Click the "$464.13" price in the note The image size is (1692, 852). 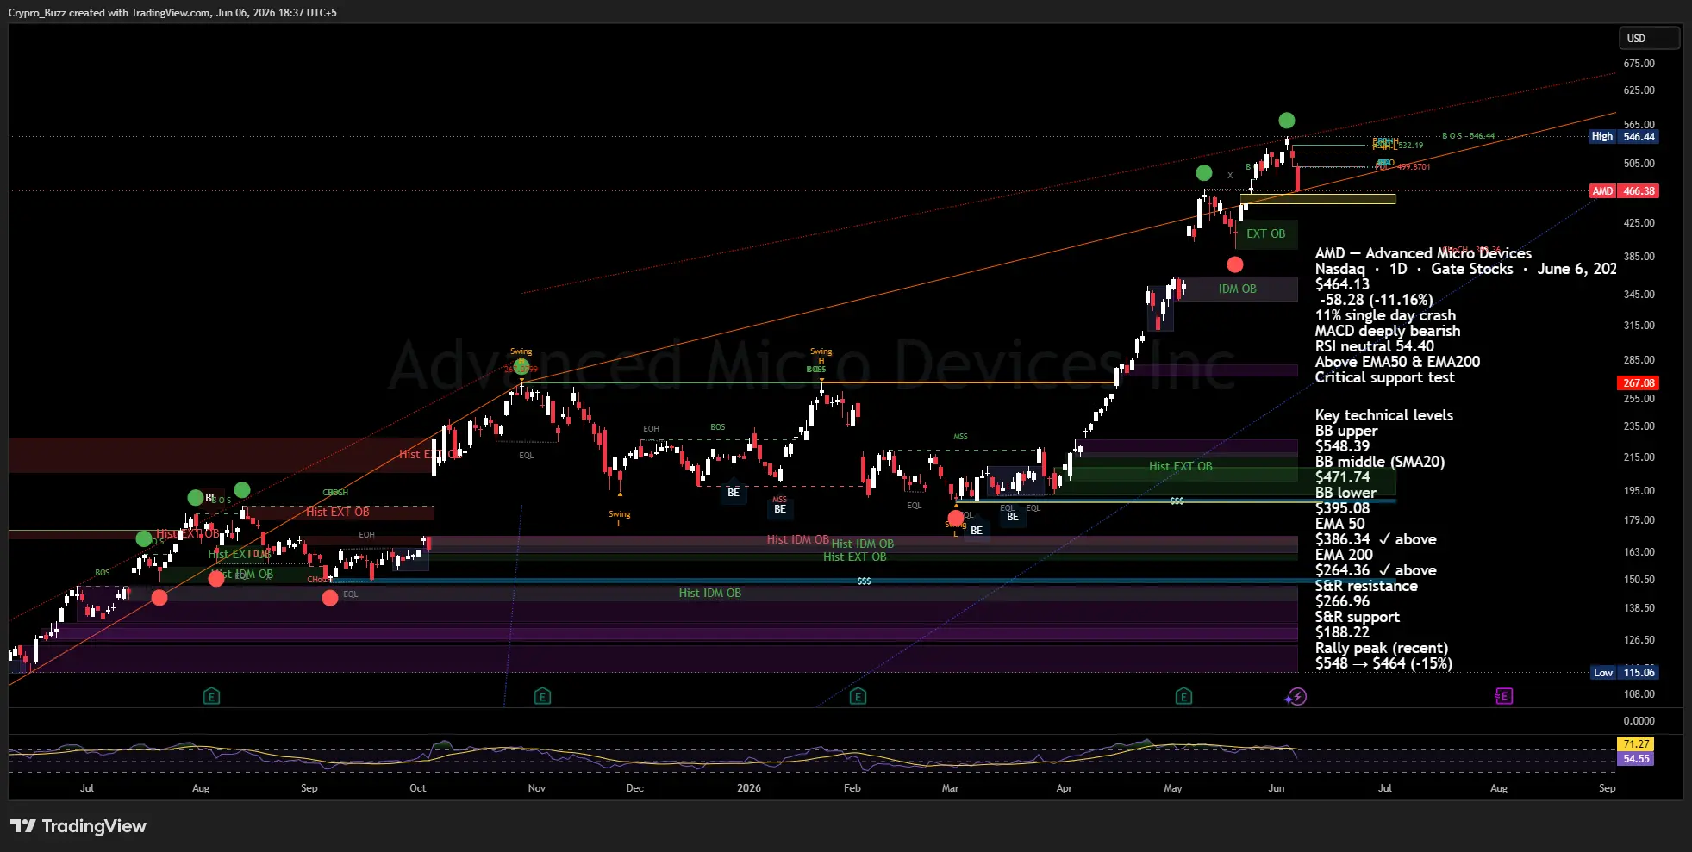click(x=1342, y=284)
